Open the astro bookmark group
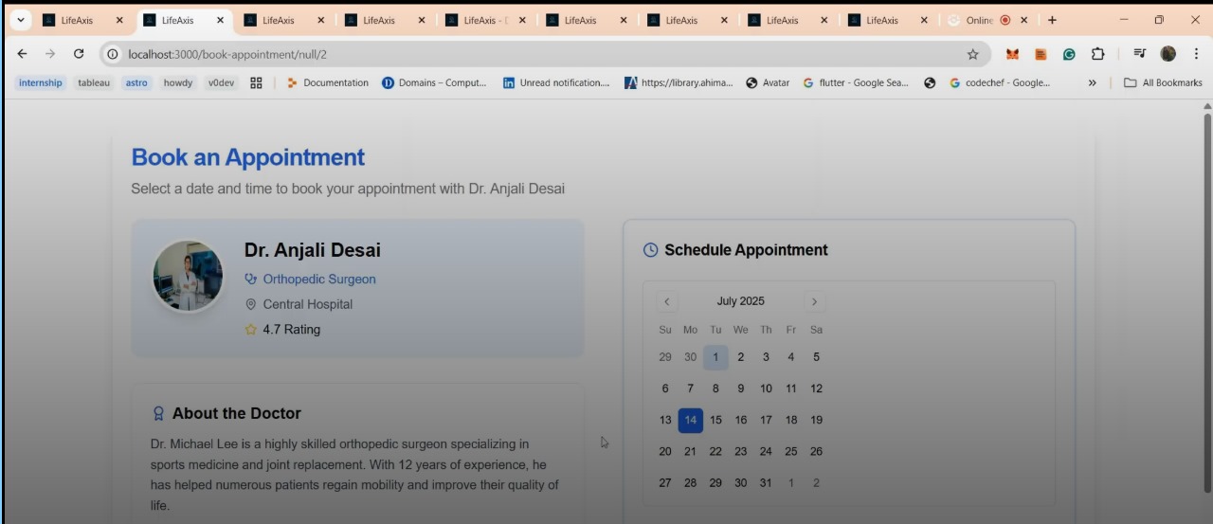Screen dimensions: 1213x524 [136, 83]
